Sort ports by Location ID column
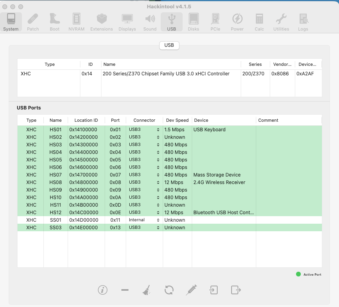339x307 pixels. [86, 120]
